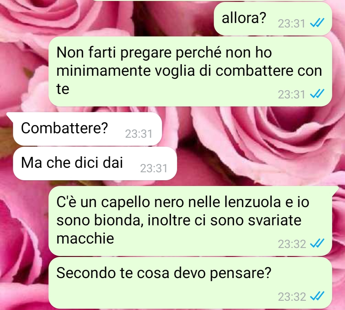Tap the double check on "Secondo te cosa devo pensare?"
Image resolution: width=345 pixels, height=310 pixels.
[317, 296]
